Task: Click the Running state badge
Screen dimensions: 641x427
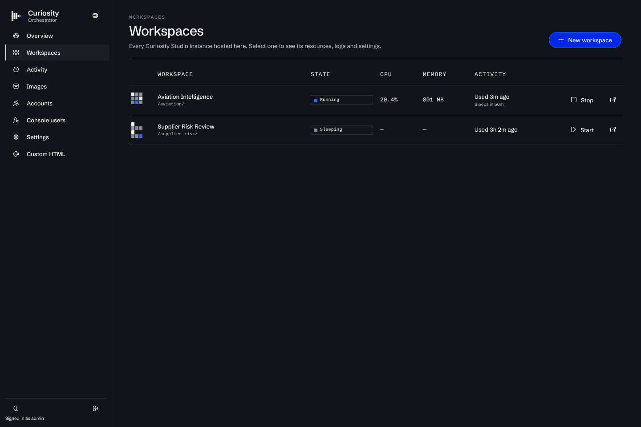Action: [x=342, y=100]
